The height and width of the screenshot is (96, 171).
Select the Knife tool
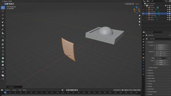(x=3, y=55)
